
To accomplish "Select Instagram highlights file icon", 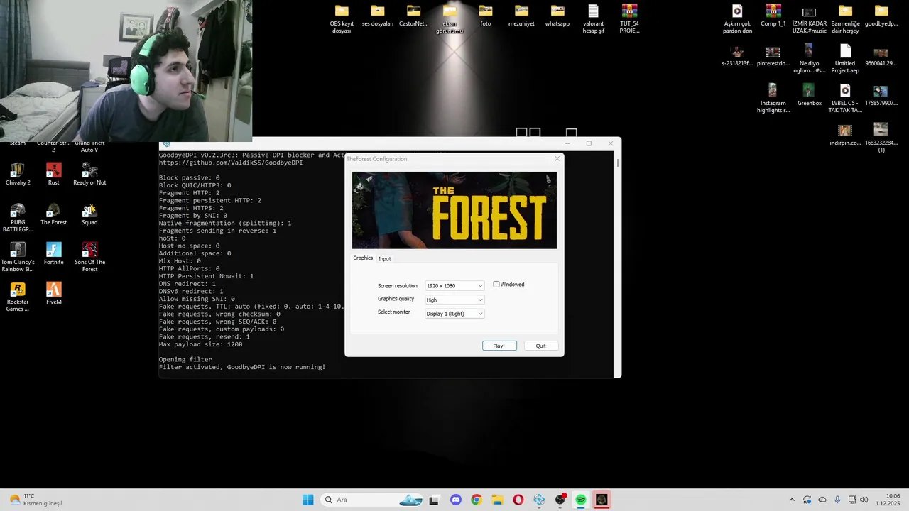I will (773, 99).
